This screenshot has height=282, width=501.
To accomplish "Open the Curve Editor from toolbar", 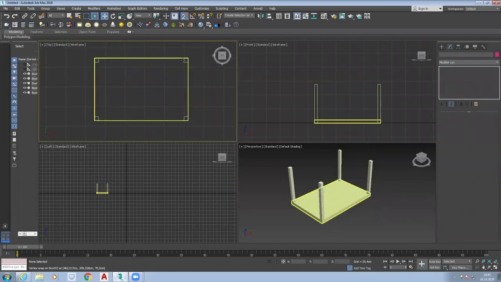I will [306, 16].
